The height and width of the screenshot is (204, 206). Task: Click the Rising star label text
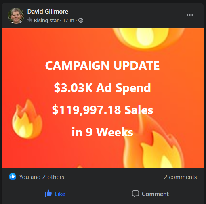[46, 21]
